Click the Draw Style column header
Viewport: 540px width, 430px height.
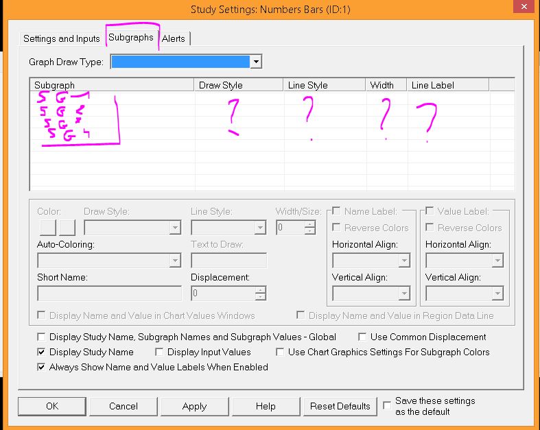coord(239,85)
